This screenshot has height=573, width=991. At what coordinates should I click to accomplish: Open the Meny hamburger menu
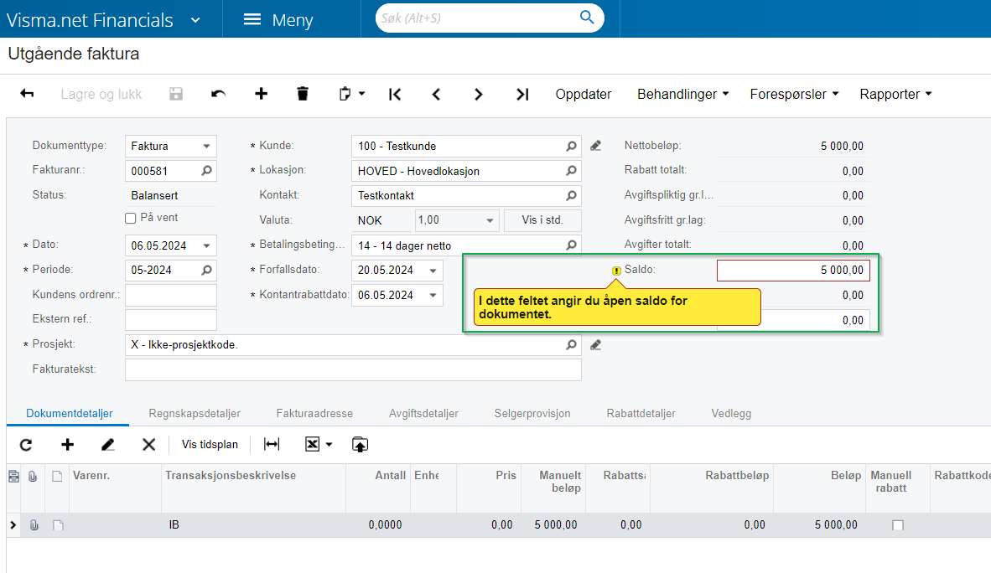tap(278, 19)
